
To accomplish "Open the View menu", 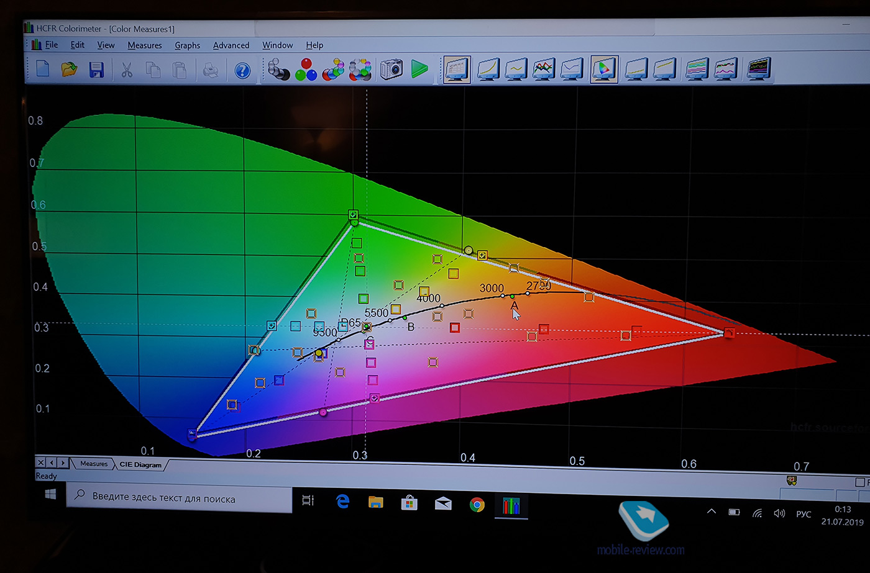I will coord(106,45).
